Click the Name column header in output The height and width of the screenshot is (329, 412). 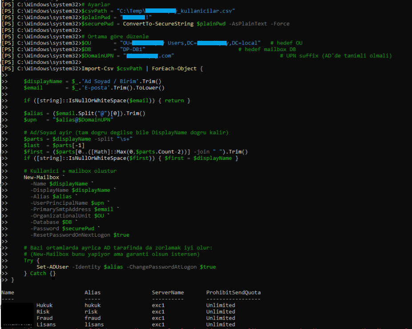tap(8, 293)
